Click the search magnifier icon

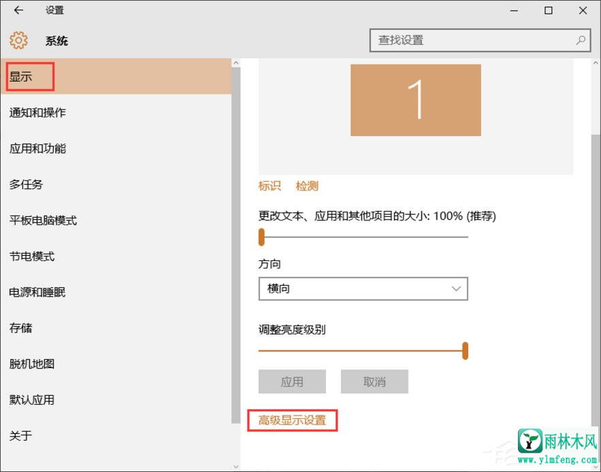coord(581,40)
